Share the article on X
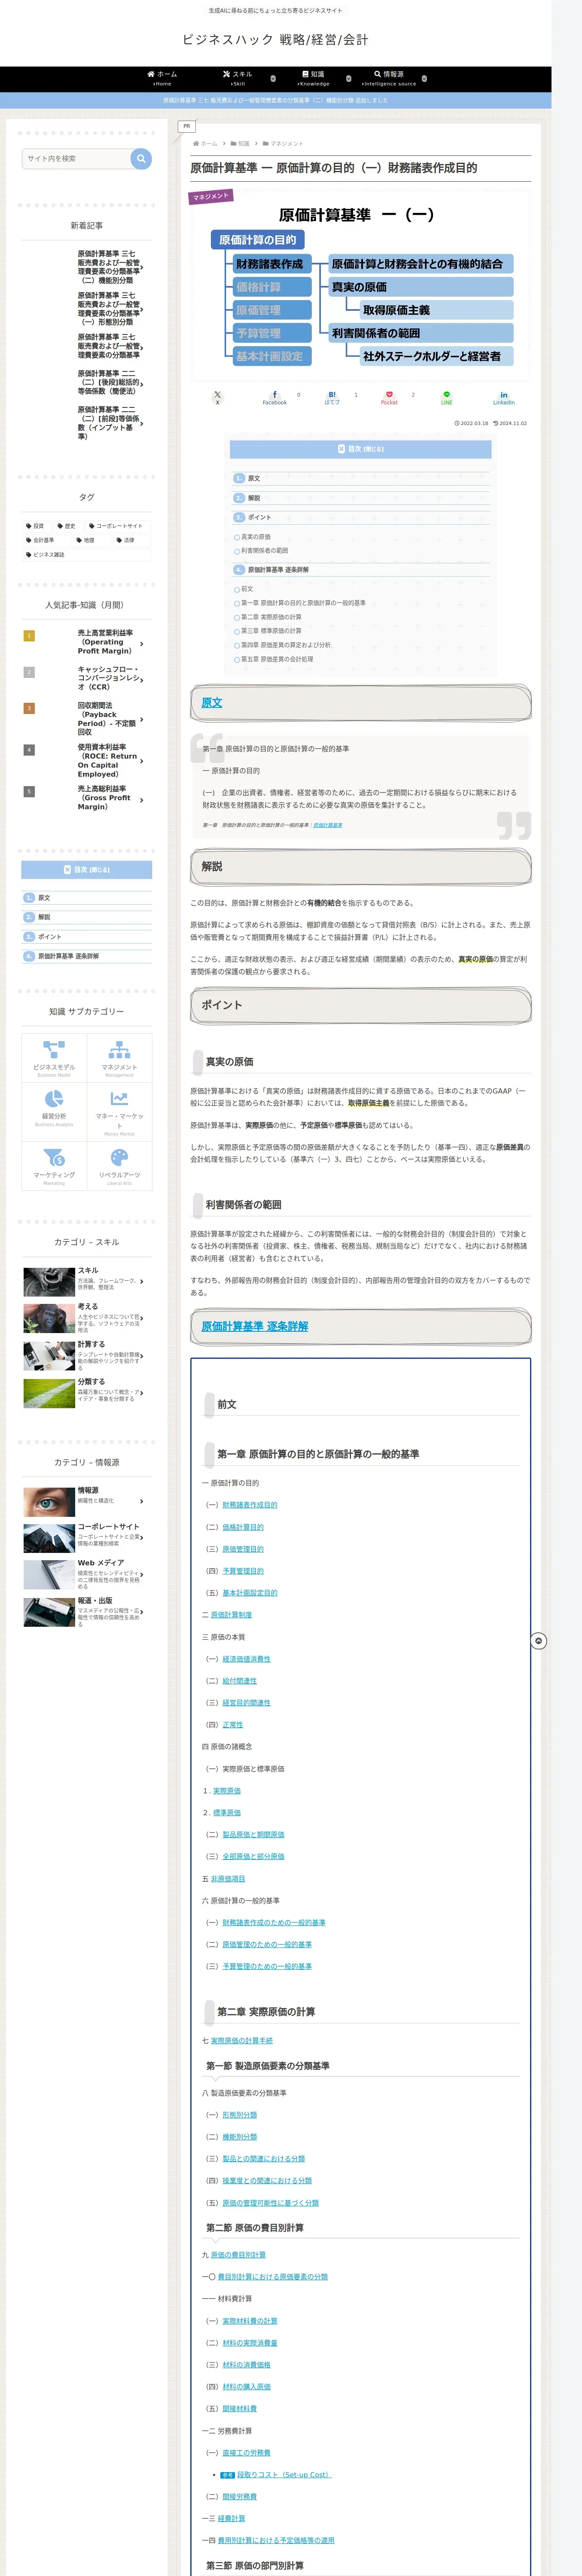 (217, 397)
